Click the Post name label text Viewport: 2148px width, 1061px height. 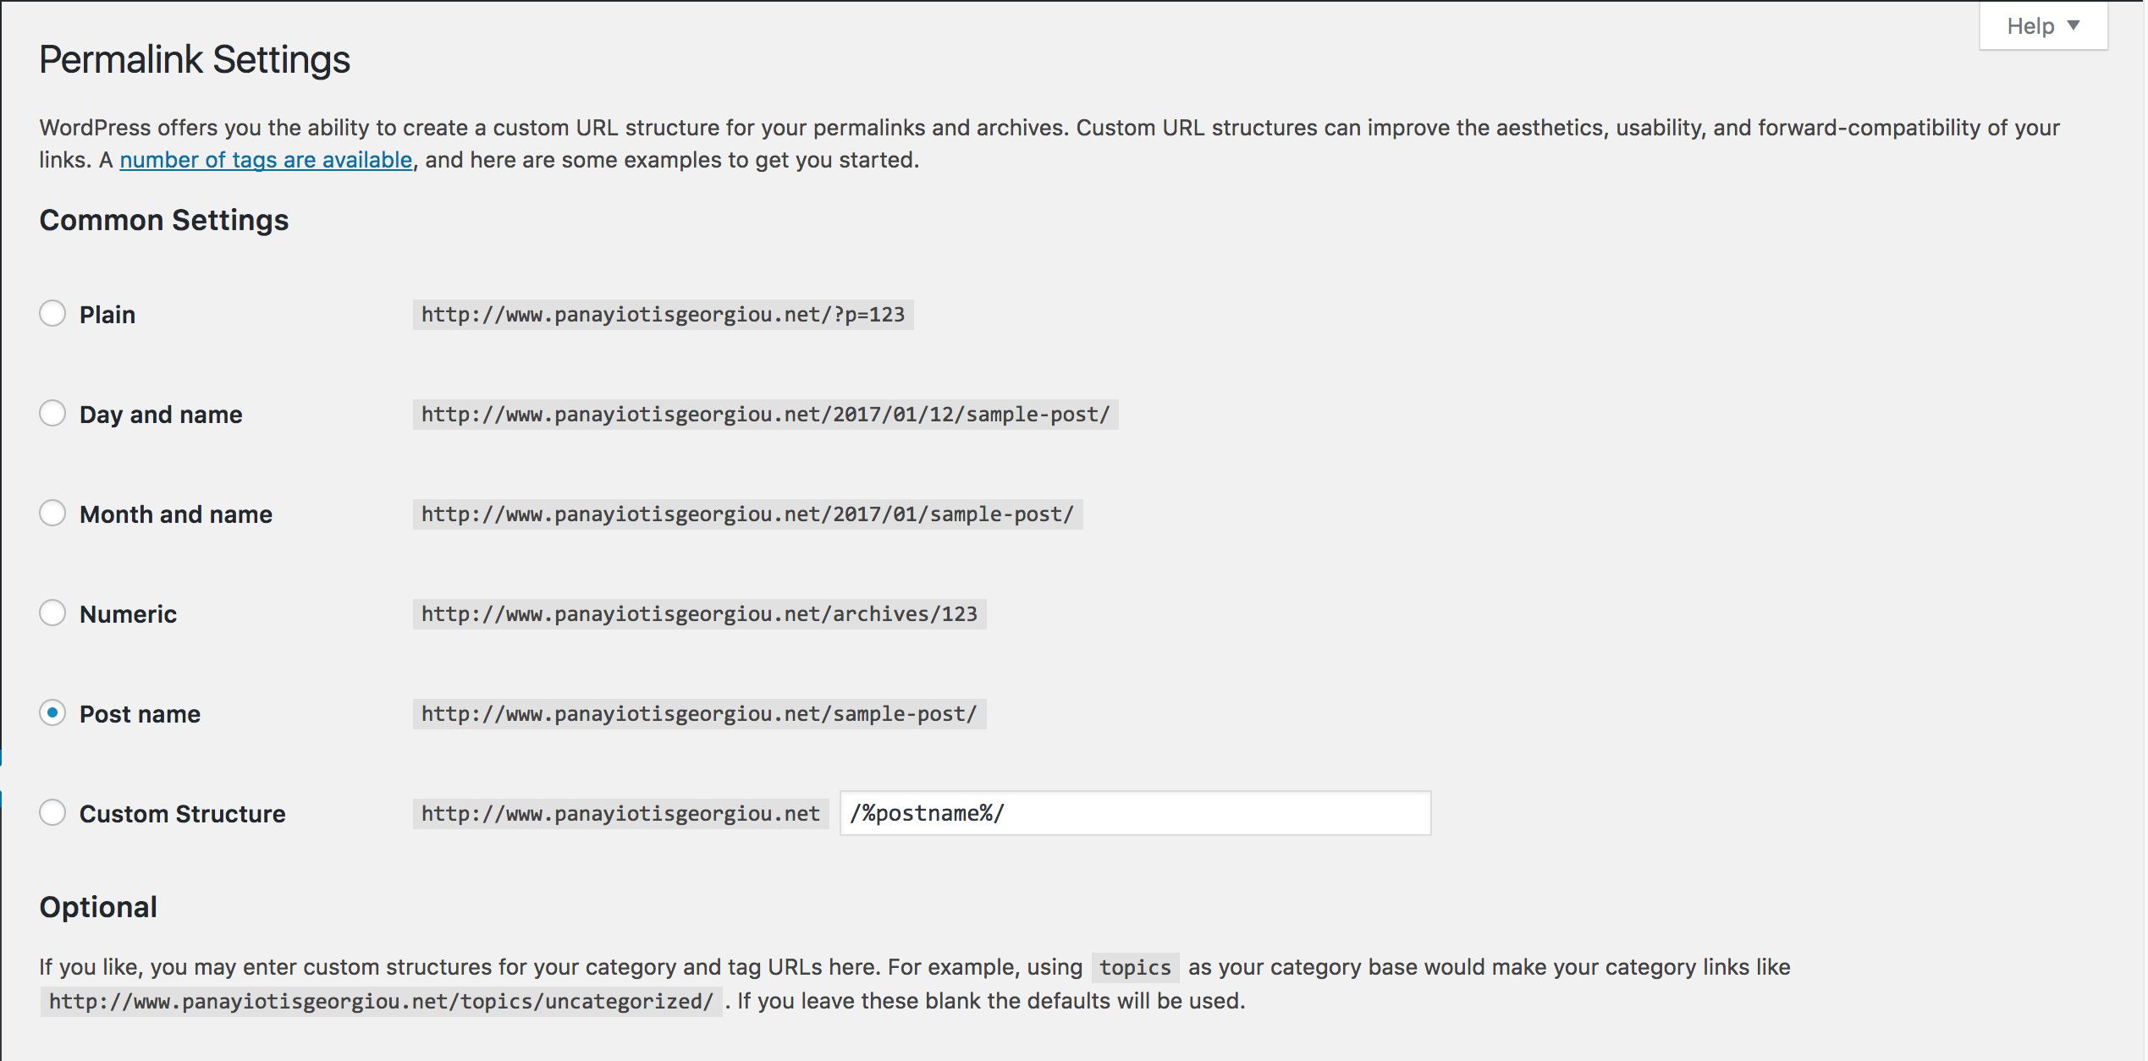tap(140, 714)
